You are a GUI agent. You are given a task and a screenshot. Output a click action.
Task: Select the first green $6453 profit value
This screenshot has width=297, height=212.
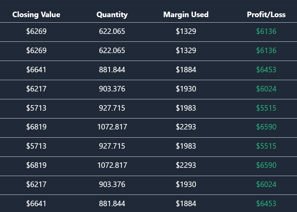266,70
